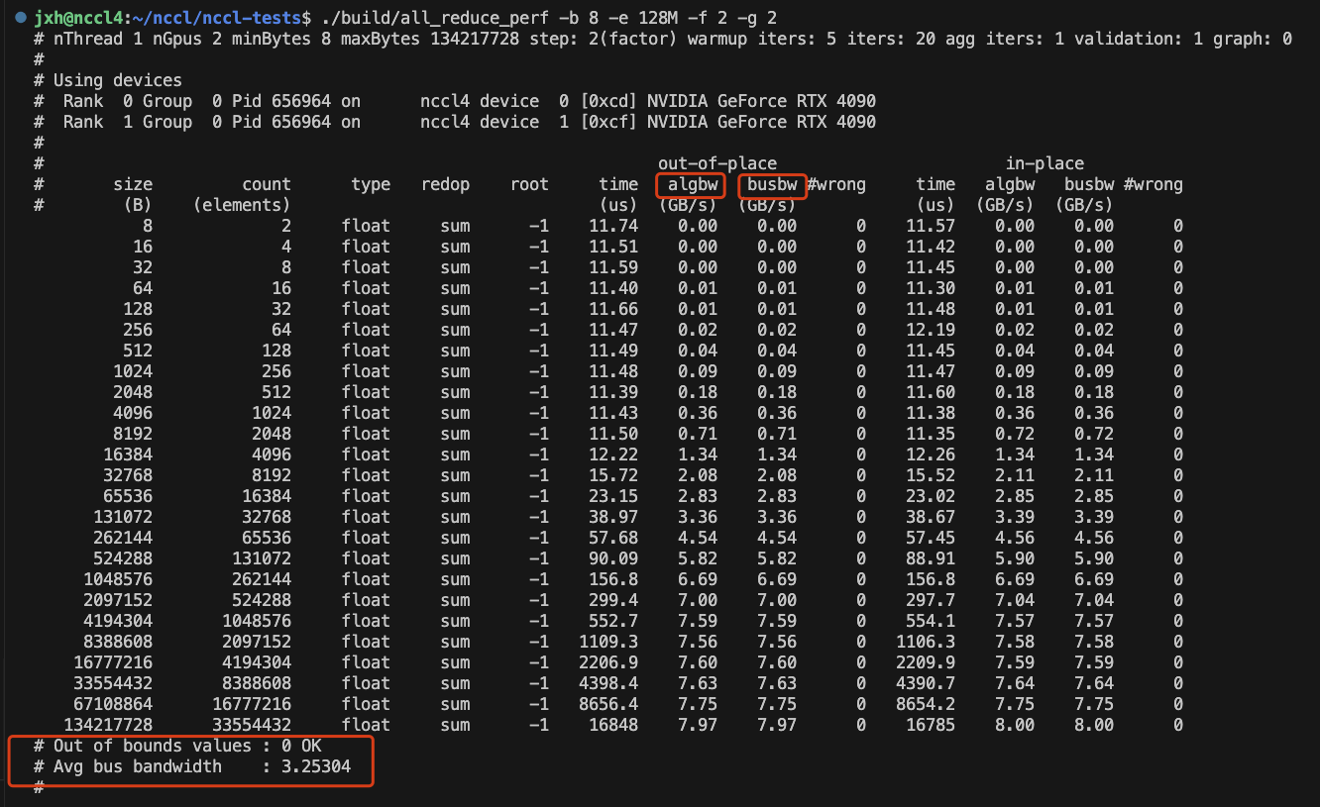Click in-place time value 11.57
This screenshot has height=807, width=1320.
pos(931,226)
